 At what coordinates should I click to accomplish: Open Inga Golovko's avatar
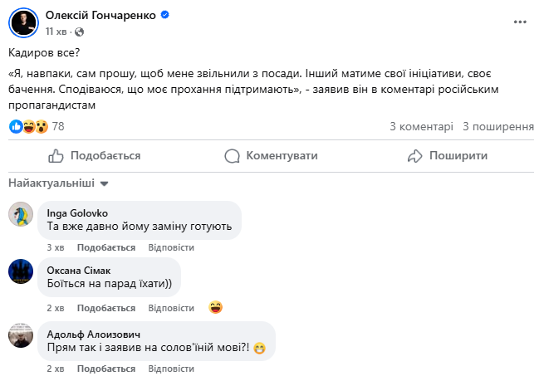[22, 214]
